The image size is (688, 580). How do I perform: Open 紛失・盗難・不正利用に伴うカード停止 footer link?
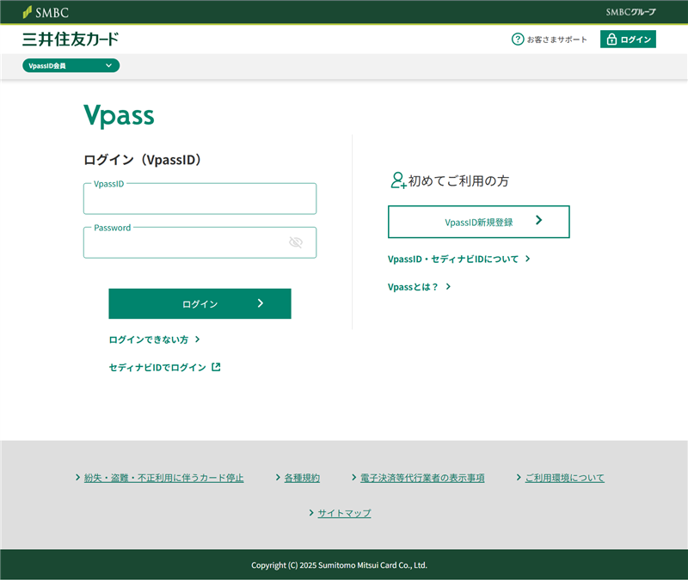(163, 478)
